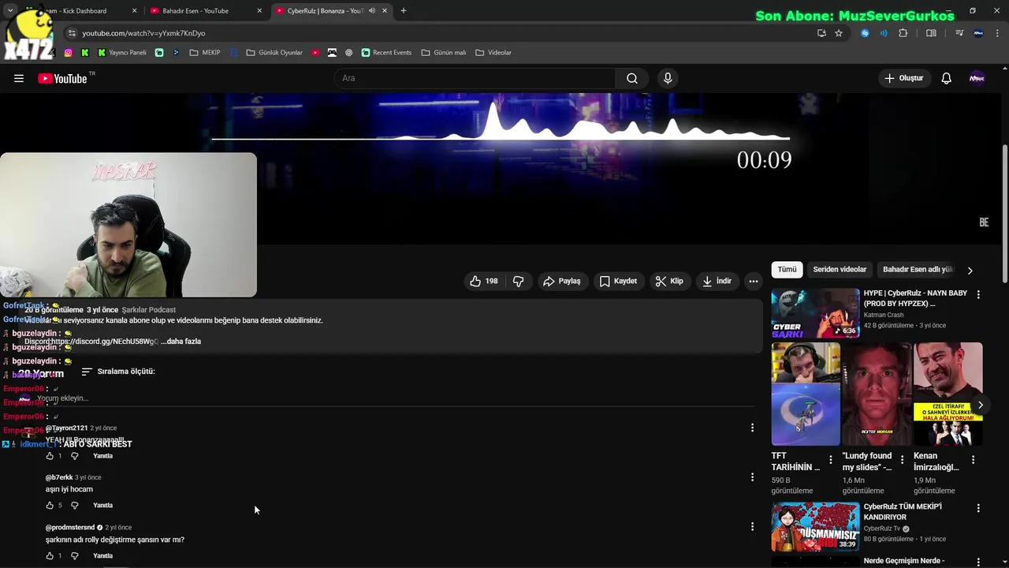Open the Videolar bookmarks folder
The width and height of the screenshot is (1009, 568).
493,53
